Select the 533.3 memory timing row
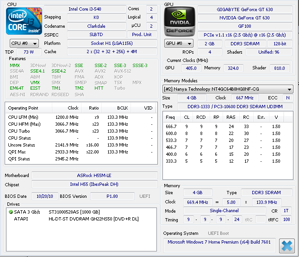This screenshot has height=257, width=299. 228,141
